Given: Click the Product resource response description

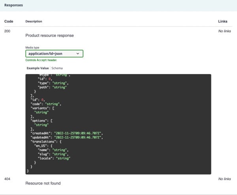Looking at the screenshot, I should 49,35.
